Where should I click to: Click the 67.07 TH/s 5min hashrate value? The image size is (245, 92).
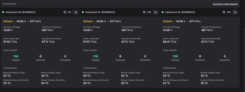click(x=90, y=42)
